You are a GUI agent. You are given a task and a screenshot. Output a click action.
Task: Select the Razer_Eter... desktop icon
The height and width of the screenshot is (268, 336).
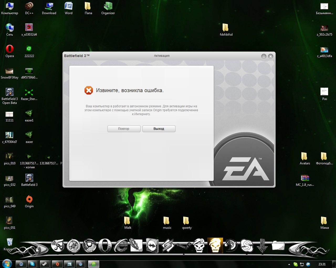pos(29,94)
